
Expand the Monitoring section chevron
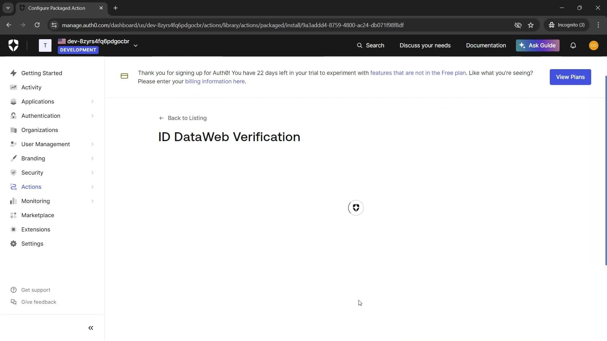[92, 201]
